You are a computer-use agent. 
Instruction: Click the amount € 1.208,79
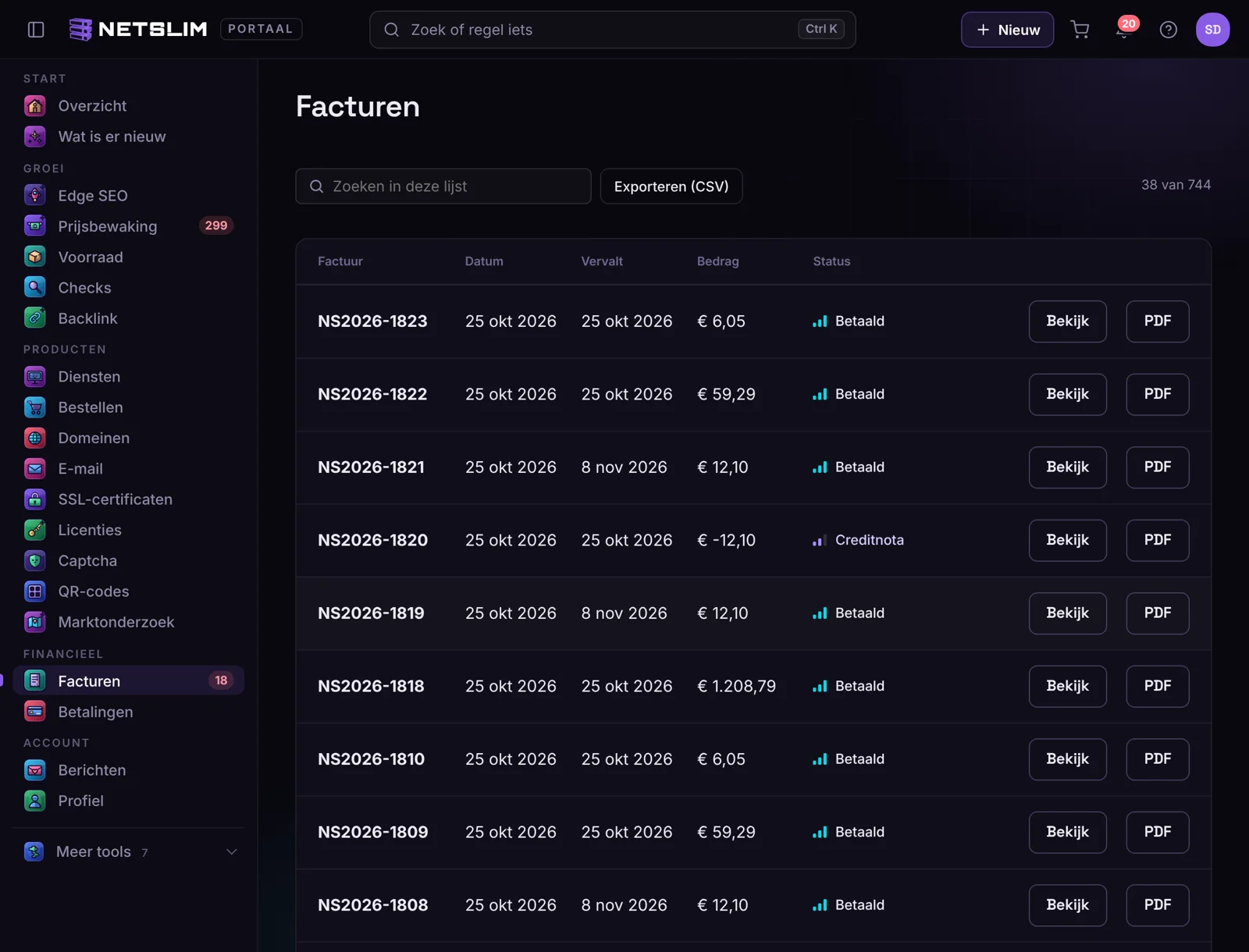[736, 686]
